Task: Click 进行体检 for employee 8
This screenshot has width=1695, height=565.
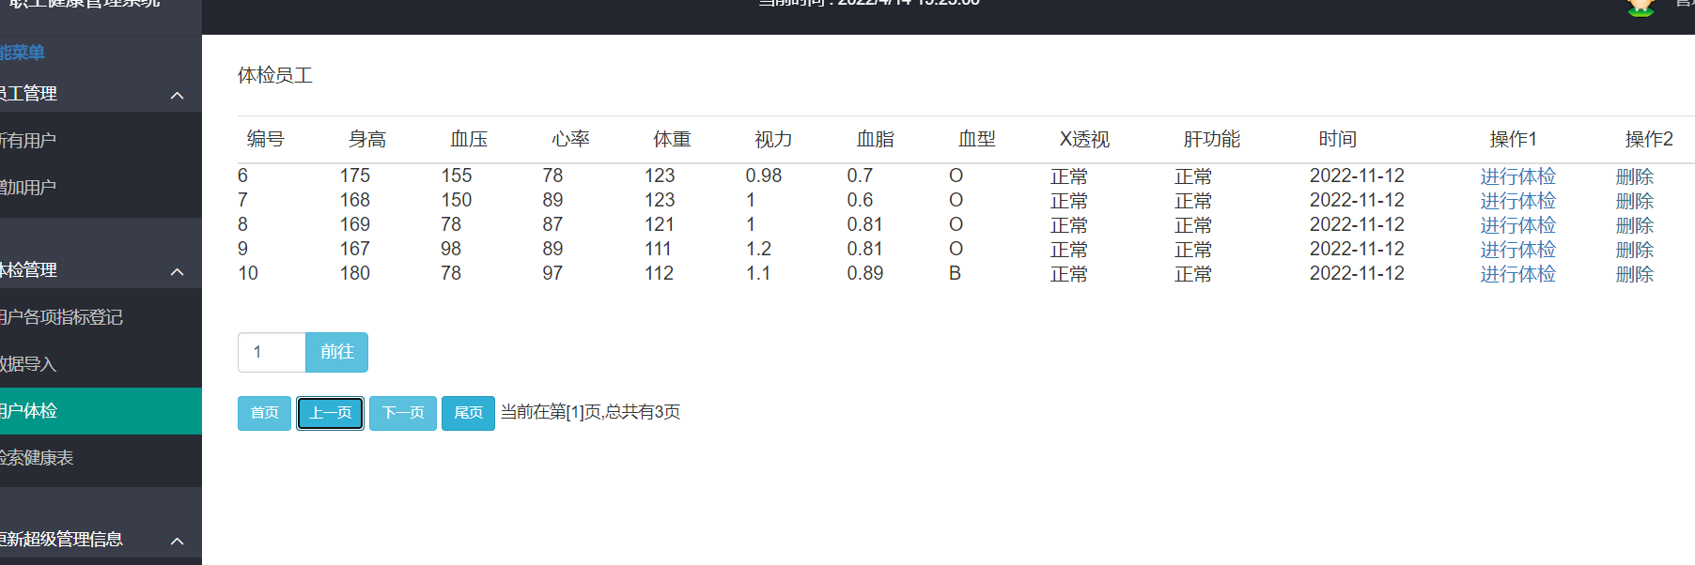Action: click(x=1517, y=225)
